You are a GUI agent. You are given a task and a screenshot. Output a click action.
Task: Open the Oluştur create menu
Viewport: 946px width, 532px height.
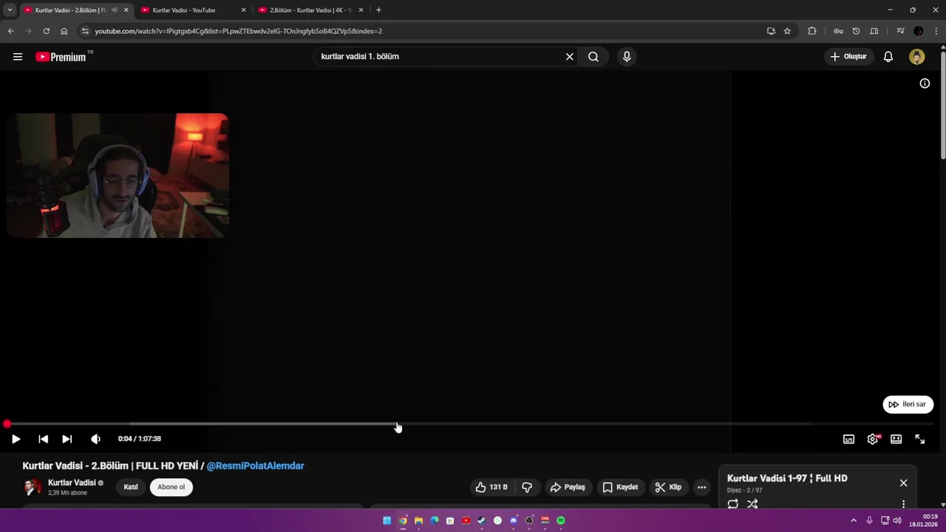point(848,57)
